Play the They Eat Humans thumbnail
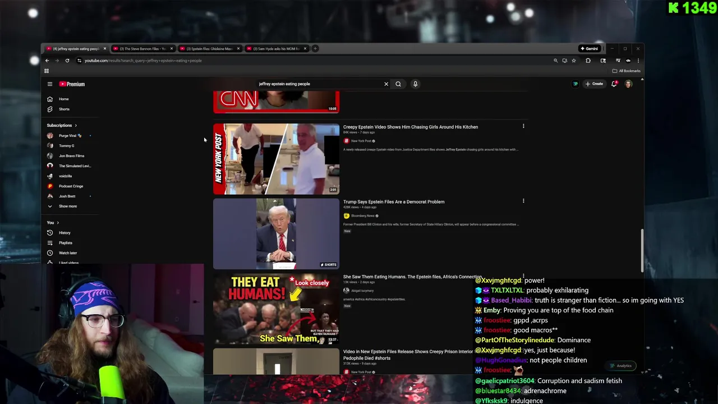This screenshot has width=718, height=404. pyautogui.click(x=276, y=309)
